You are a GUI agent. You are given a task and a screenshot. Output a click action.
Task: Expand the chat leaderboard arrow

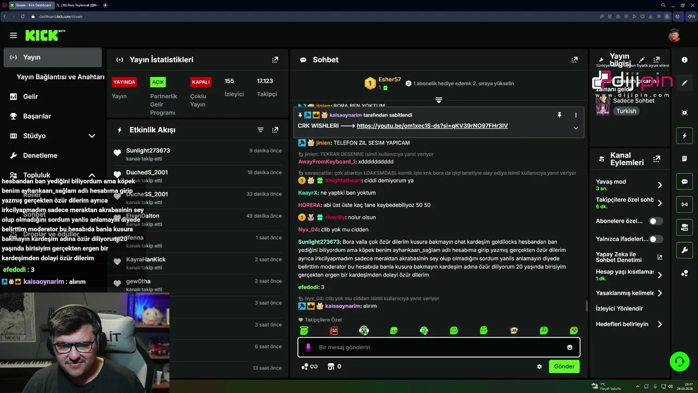pos(438,100)
